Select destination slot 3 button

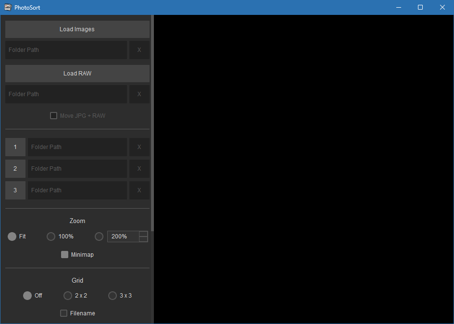click(15, 190)
